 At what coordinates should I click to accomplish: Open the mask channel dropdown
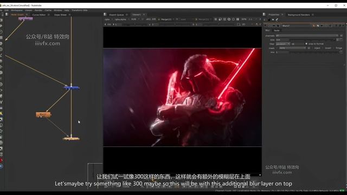[292, 48]
